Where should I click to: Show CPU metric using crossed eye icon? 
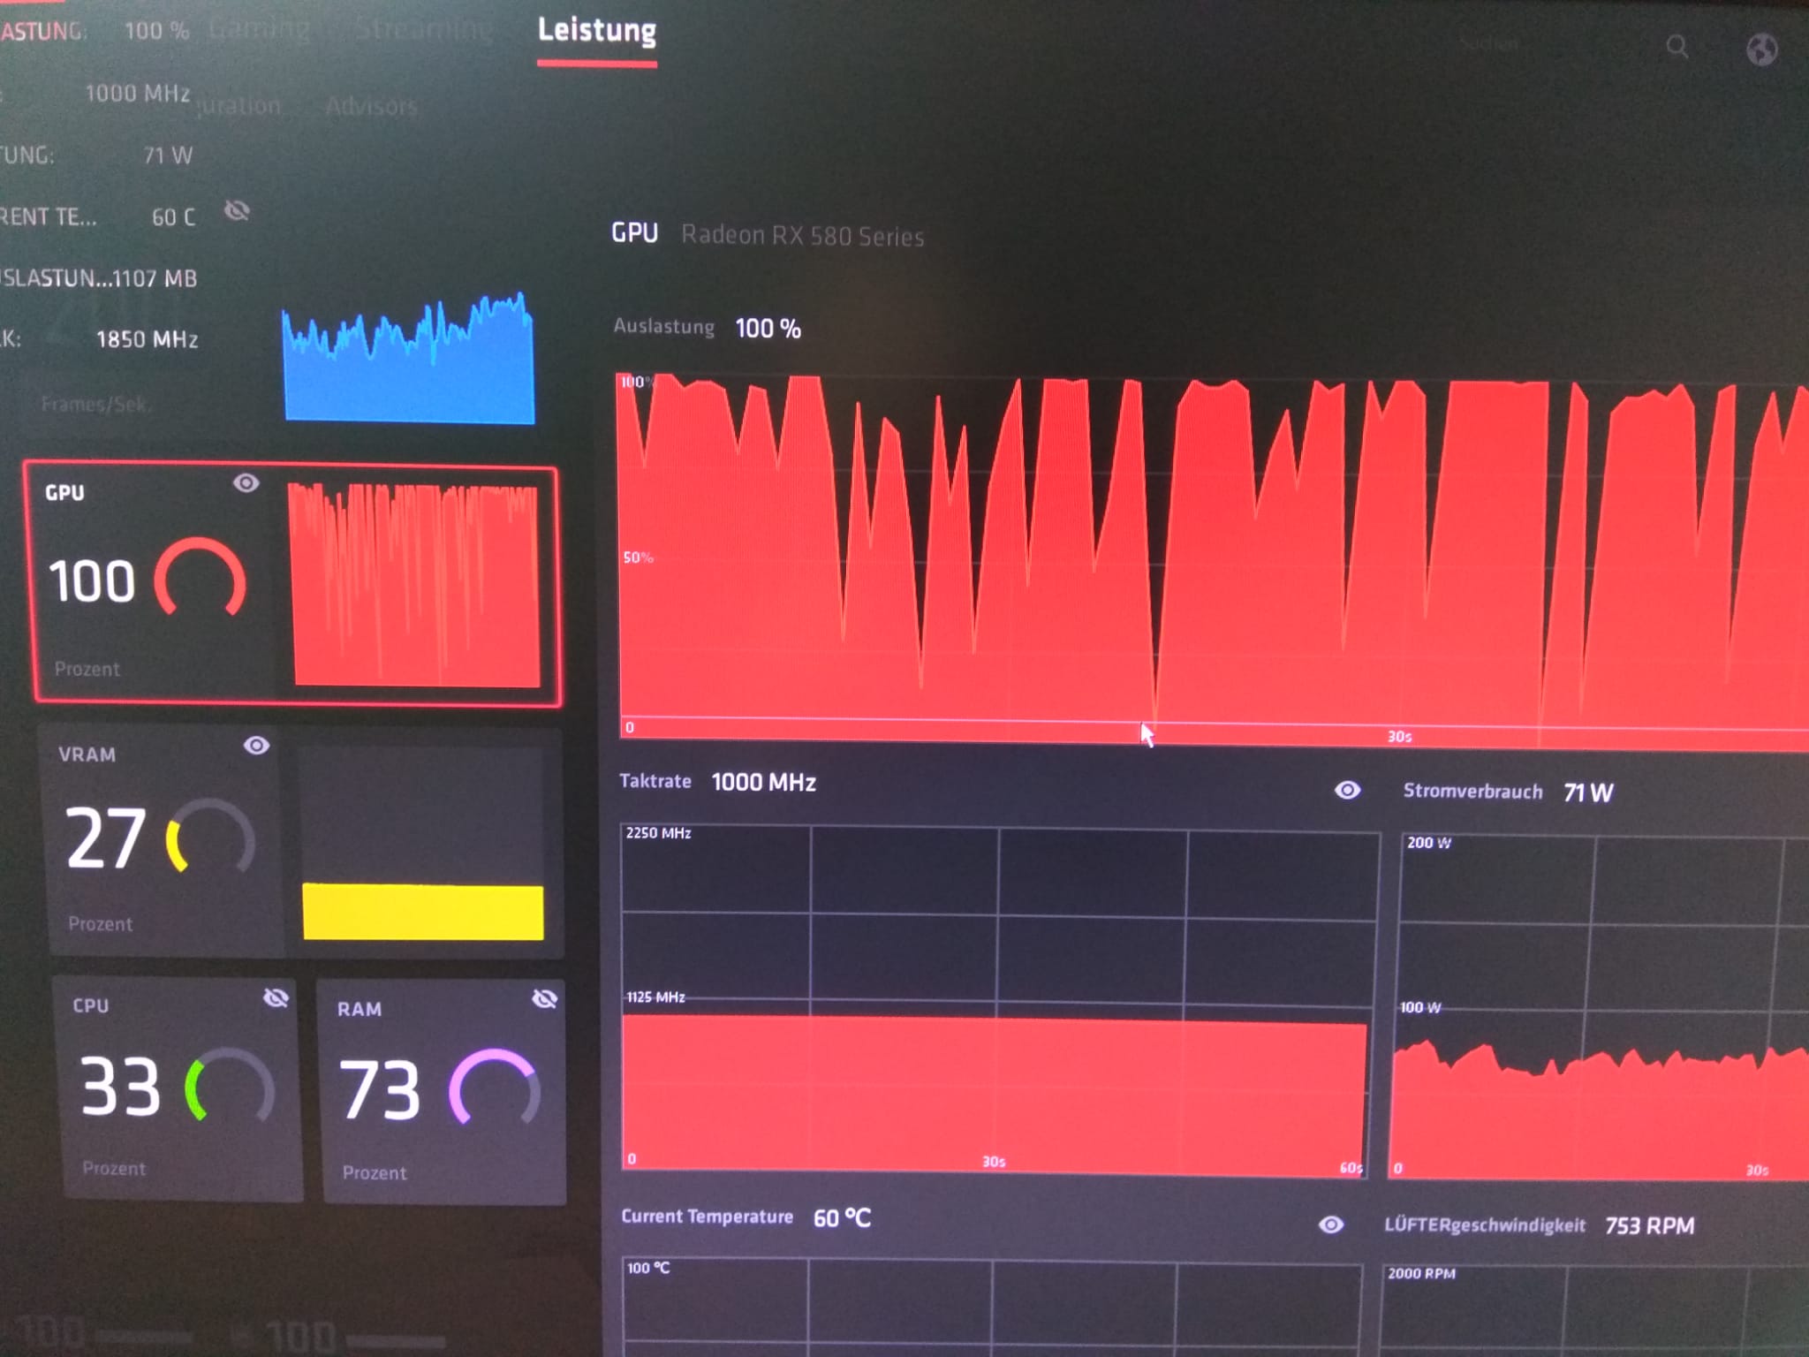coord(276,998)
